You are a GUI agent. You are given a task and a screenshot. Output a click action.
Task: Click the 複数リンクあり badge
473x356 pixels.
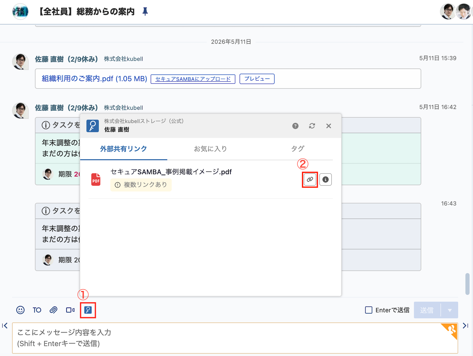(x=141, y=185)
